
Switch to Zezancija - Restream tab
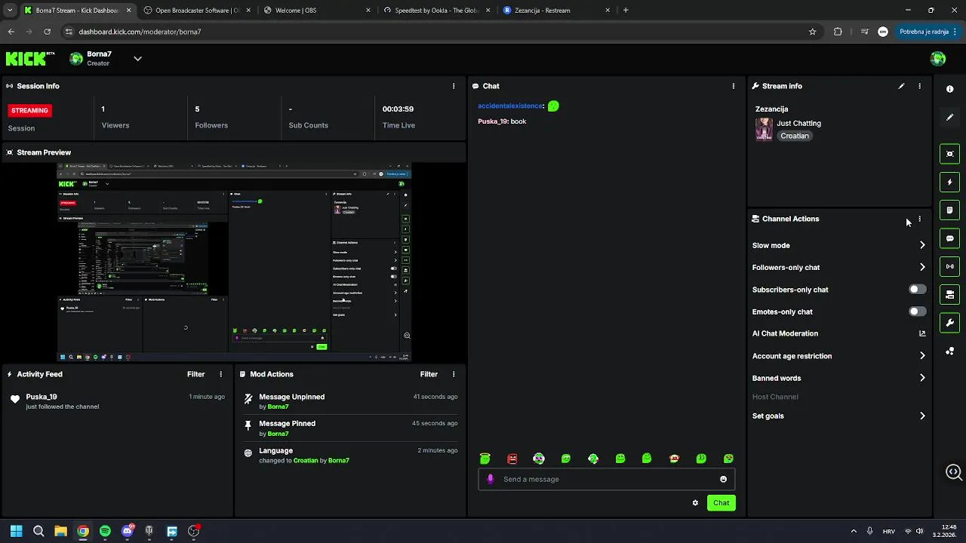click(556, 11)
